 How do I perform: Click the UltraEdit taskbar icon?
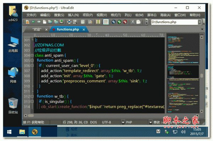coord(35,132)
